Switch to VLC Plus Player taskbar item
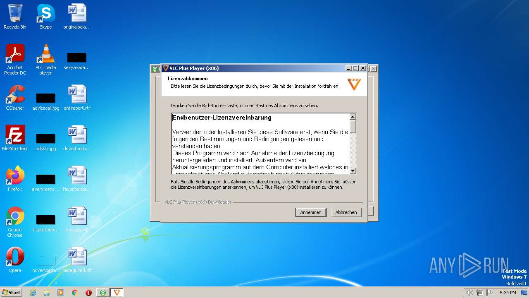The image size is (529, 298). tap(117, 293)
